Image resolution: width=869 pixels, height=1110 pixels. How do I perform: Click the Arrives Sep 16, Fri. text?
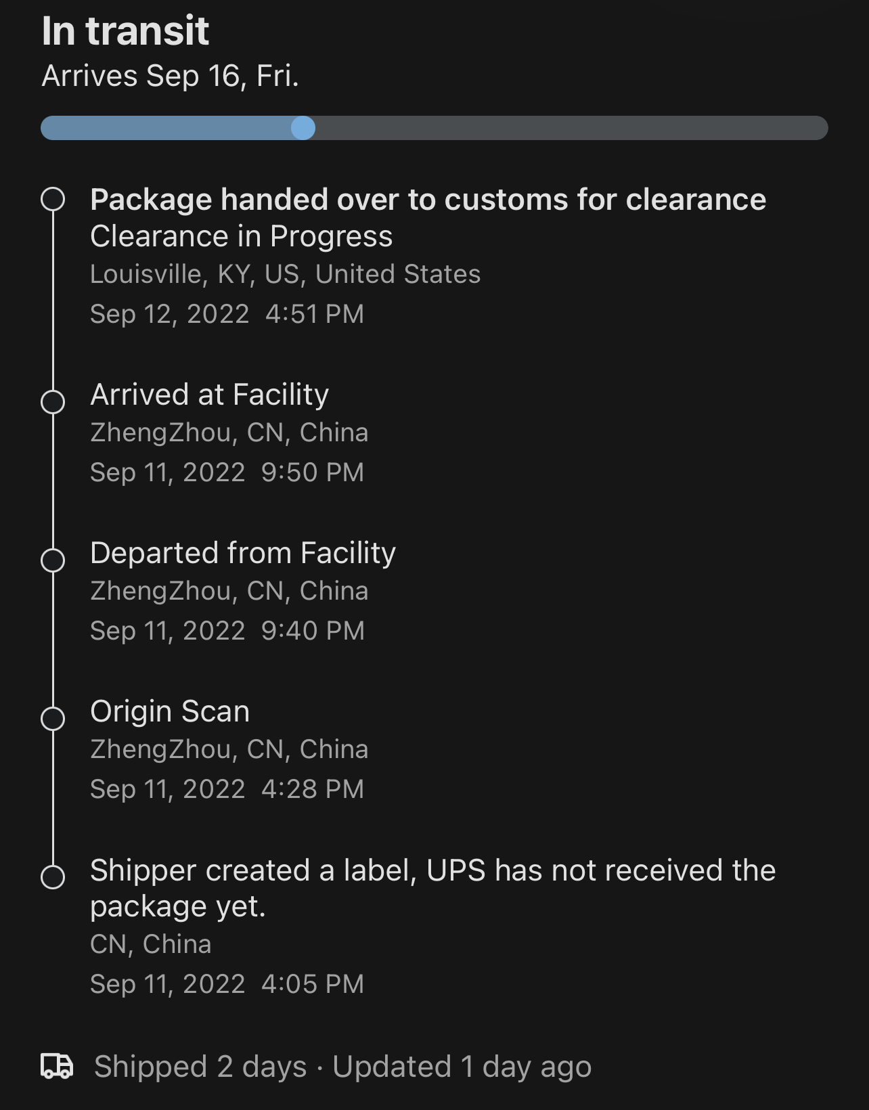pos(170,76)
